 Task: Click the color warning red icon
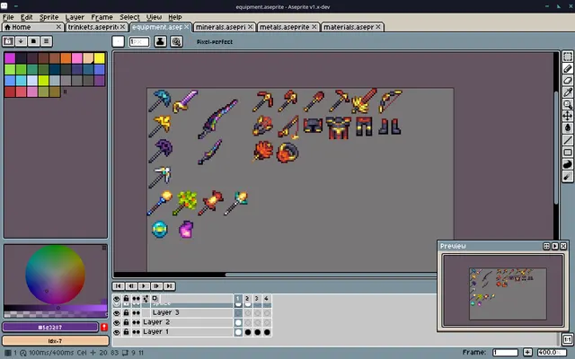[x=104, y=327]
